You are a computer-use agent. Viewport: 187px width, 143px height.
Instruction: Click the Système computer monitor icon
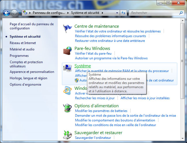point(68,68)
